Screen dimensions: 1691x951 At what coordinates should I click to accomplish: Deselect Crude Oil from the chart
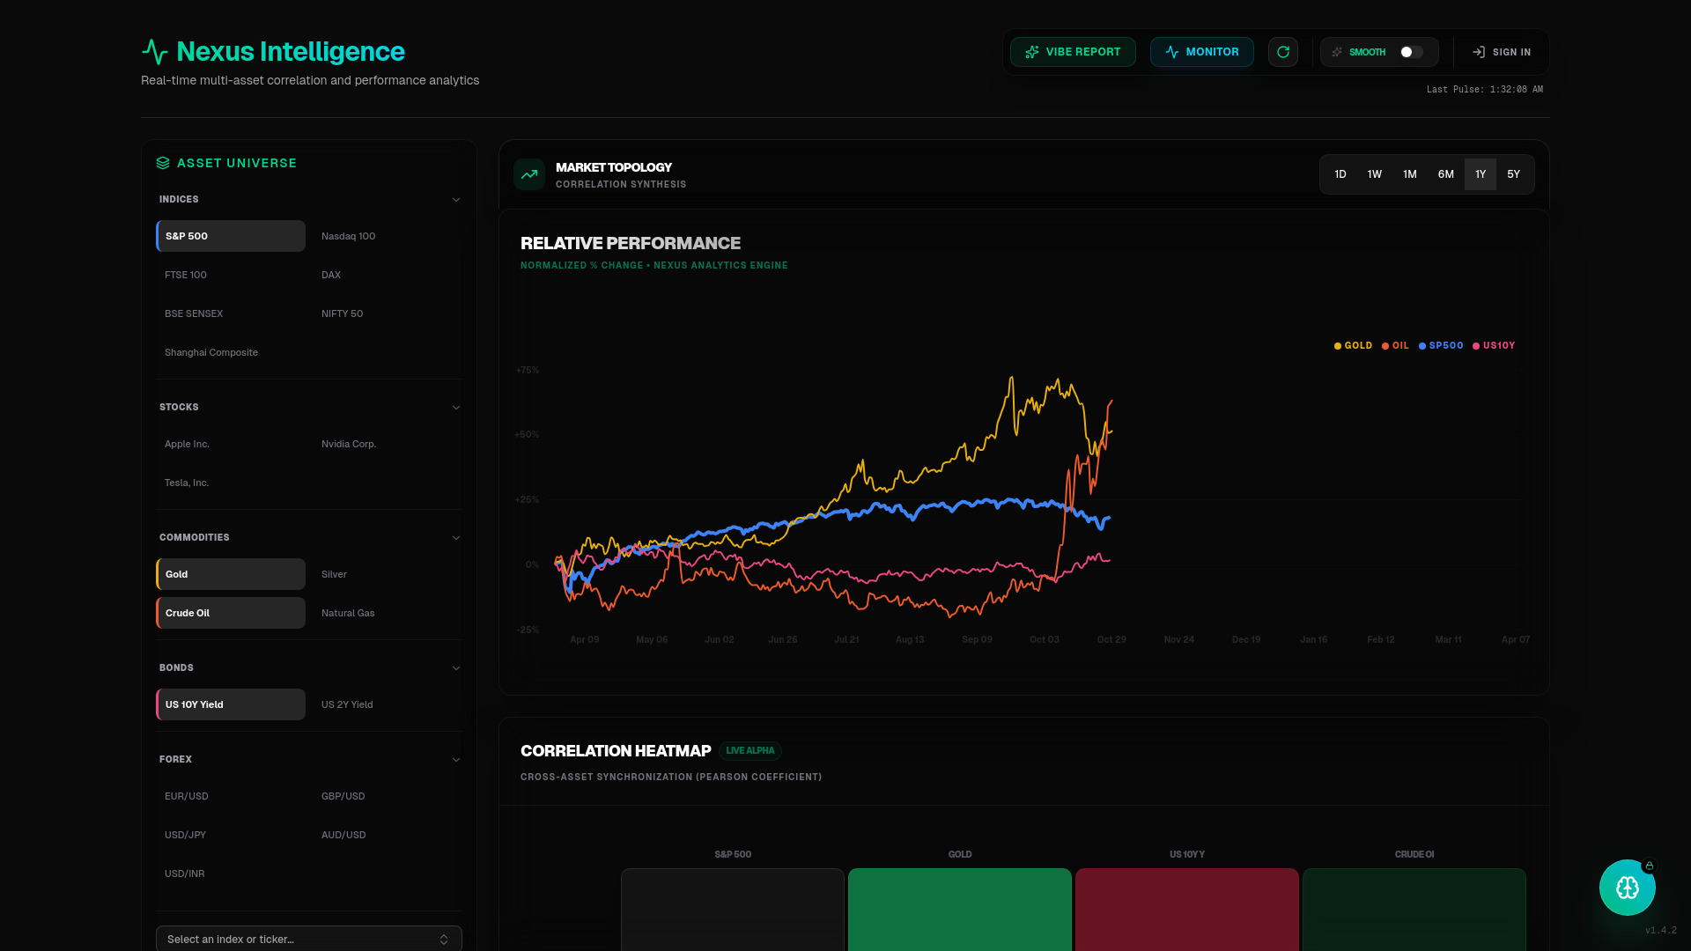231,613
